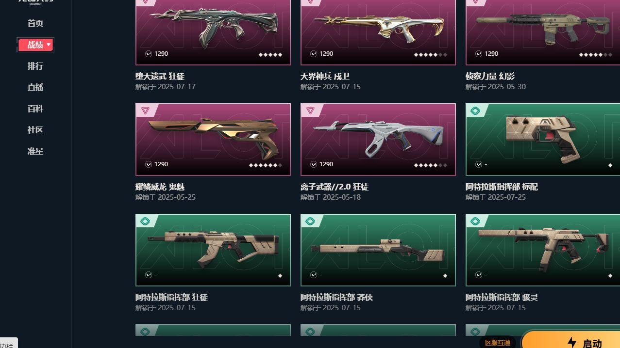Screen dimensions: 620x348
Task: Click the tier badge icon on 堕天遗武 狂徒 card
Action: point(144,1)
